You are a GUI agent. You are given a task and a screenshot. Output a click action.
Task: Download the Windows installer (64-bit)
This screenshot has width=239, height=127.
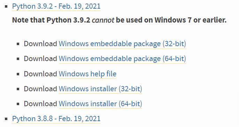[100, 104]
